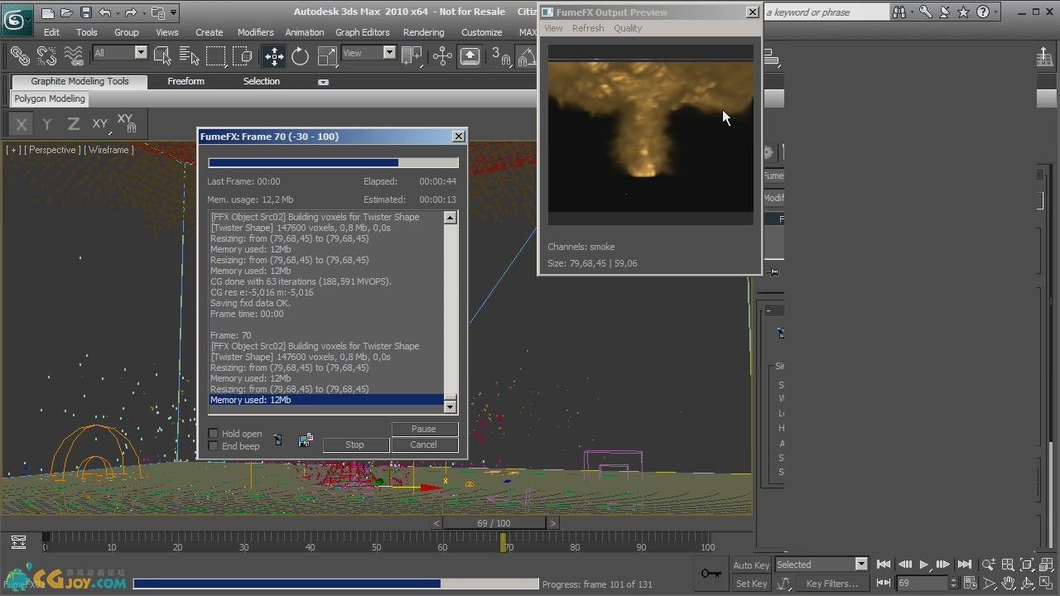Enable the End beep checkbox
Screen dimensions: 1060x596
pos(213,446)
